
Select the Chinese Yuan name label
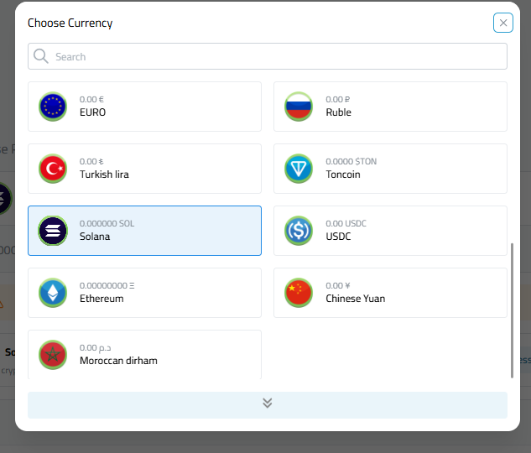[x=356, y=299]
